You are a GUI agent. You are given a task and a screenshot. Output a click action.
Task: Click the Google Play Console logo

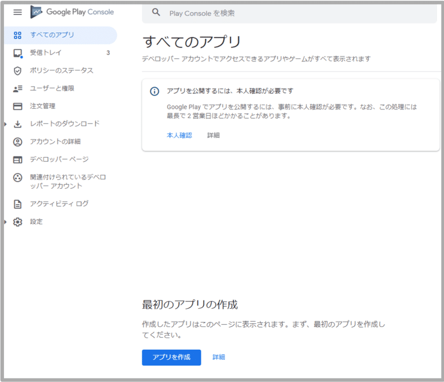tap(72, 12)
